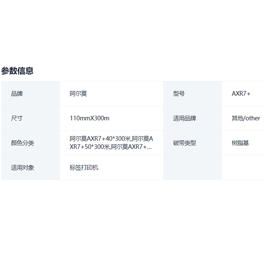Select the 品牌 label cell
Image resolution: width=265 pixels, height=265 pixels.
click(30, 94)
